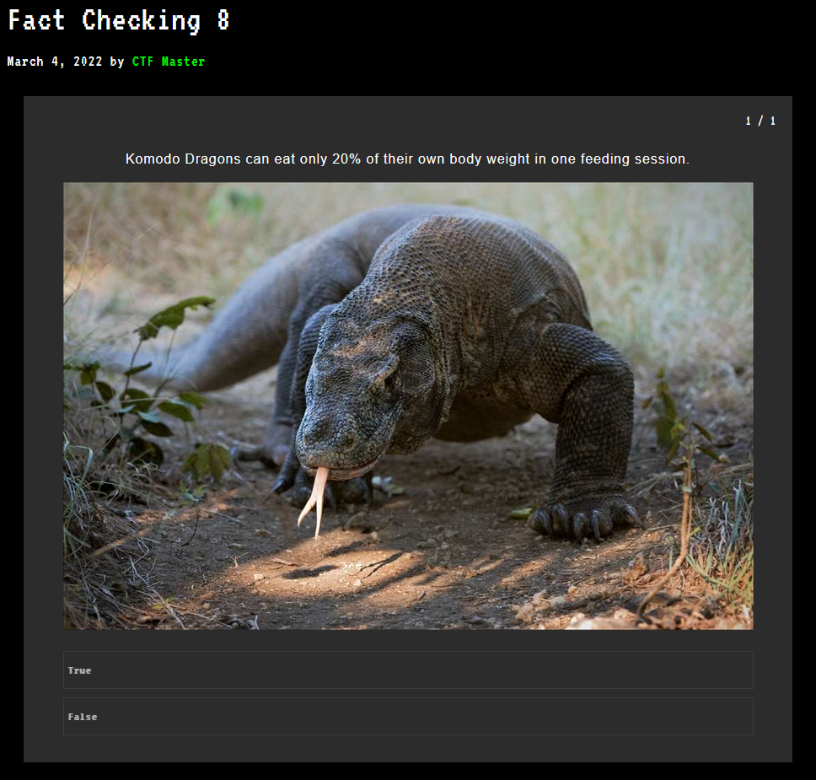Click the Komodo dragon photo
Viewport: 816px width, 780px height.
(x=408, y=406)
